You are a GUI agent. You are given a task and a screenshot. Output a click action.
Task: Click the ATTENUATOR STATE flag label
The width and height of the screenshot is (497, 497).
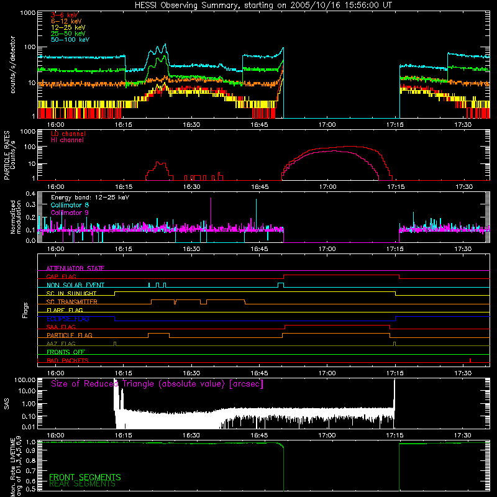[75, 268]
